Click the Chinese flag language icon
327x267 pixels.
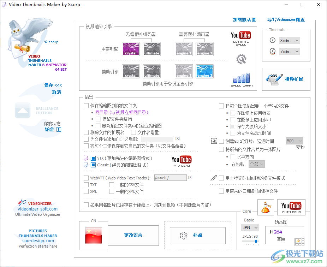point(94,236)
